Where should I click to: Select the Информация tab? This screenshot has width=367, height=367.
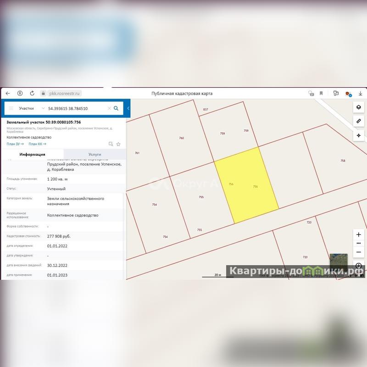tap(32, 155)
